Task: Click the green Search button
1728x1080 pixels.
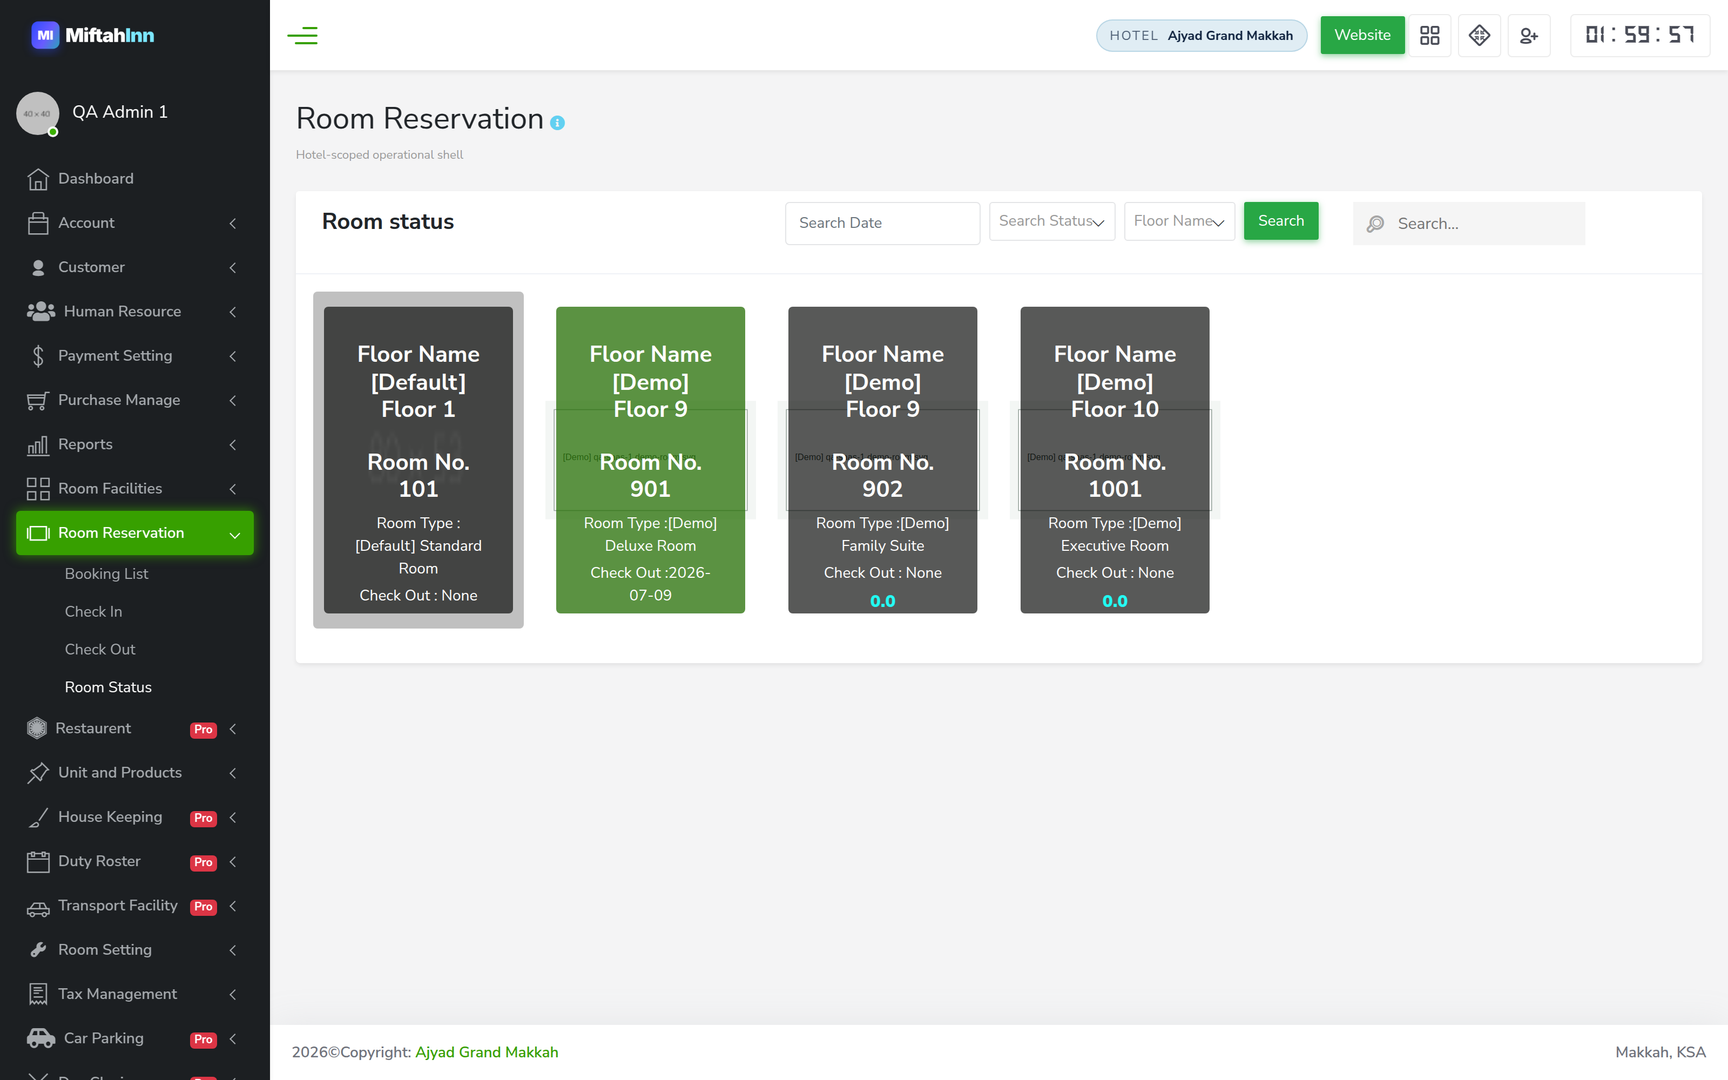Action: click(1281, 221)
